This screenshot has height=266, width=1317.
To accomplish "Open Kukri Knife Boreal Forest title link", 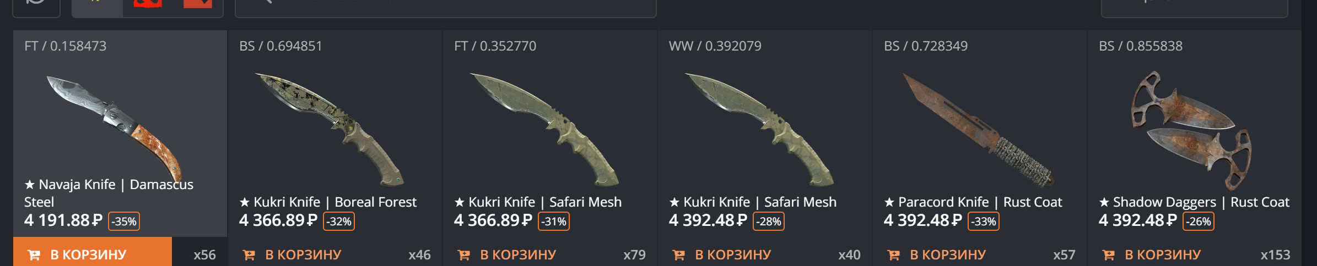I will pyautogui.click(x=328, y=202).
